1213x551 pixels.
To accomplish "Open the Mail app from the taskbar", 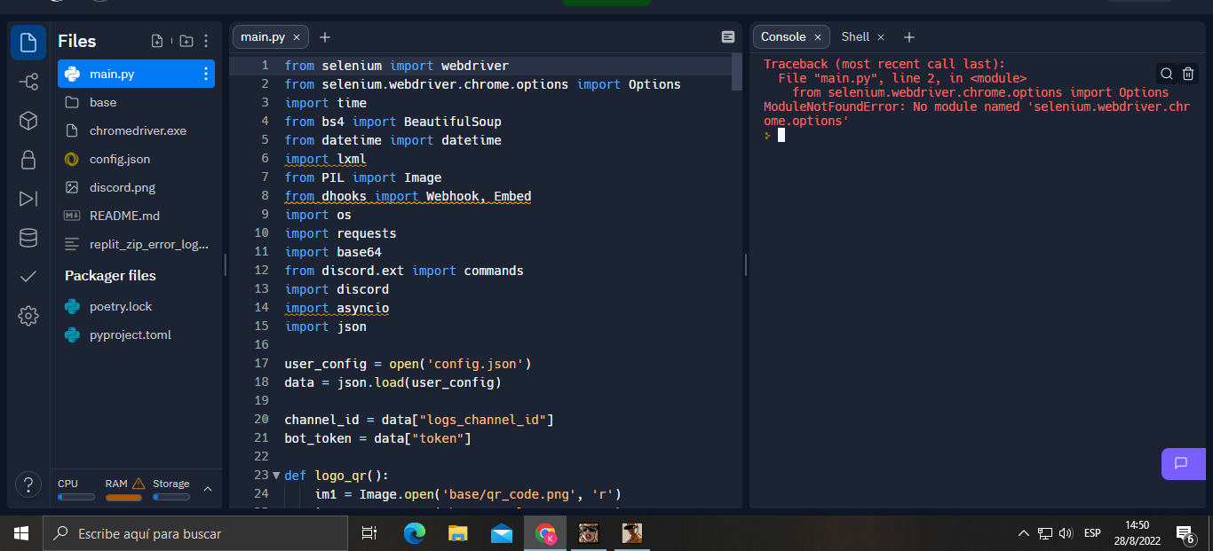I will 502,533.
